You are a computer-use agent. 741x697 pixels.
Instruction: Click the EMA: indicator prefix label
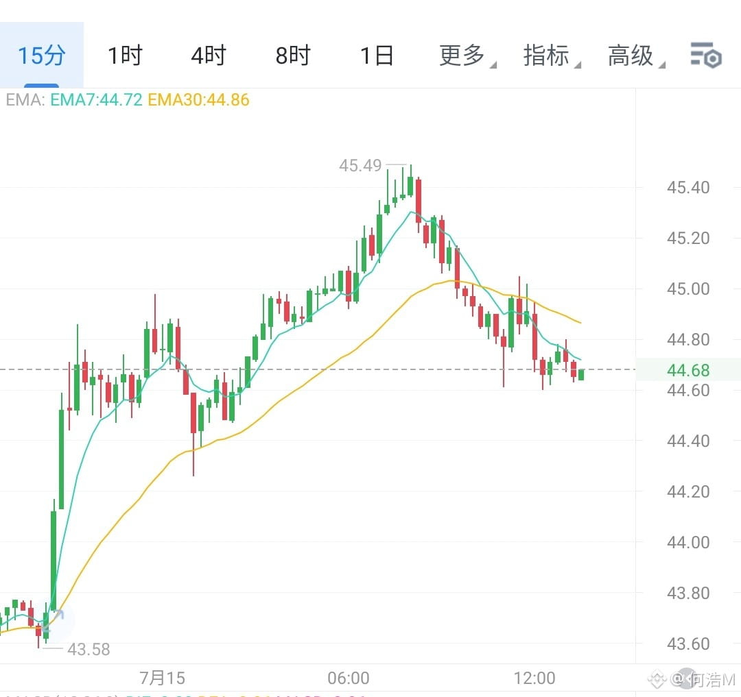click(x=25, y=99)
